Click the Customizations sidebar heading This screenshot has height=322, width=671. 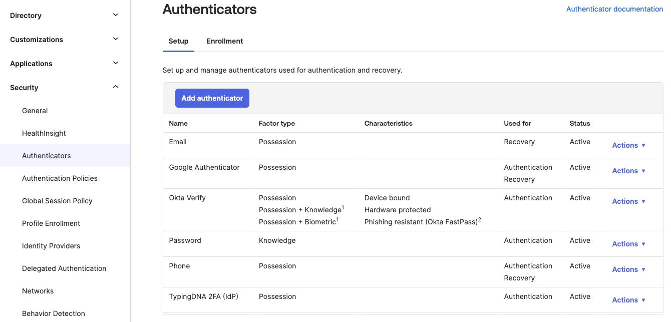coord(37,40)
